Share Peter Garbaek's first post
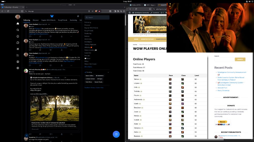This screenshot has width=254, height=142. pos(61,36)
